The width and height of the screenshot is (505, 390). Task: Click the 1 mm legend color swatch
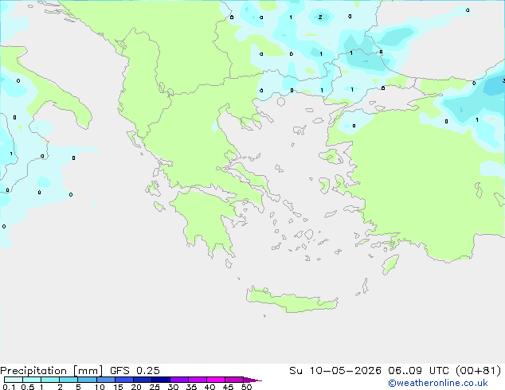click(x=50, y=380)
